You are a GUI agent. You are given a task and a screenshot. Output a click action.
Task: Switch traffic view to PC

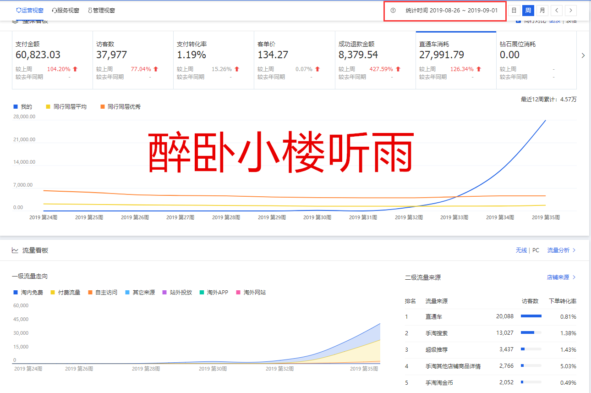[536, 250]
